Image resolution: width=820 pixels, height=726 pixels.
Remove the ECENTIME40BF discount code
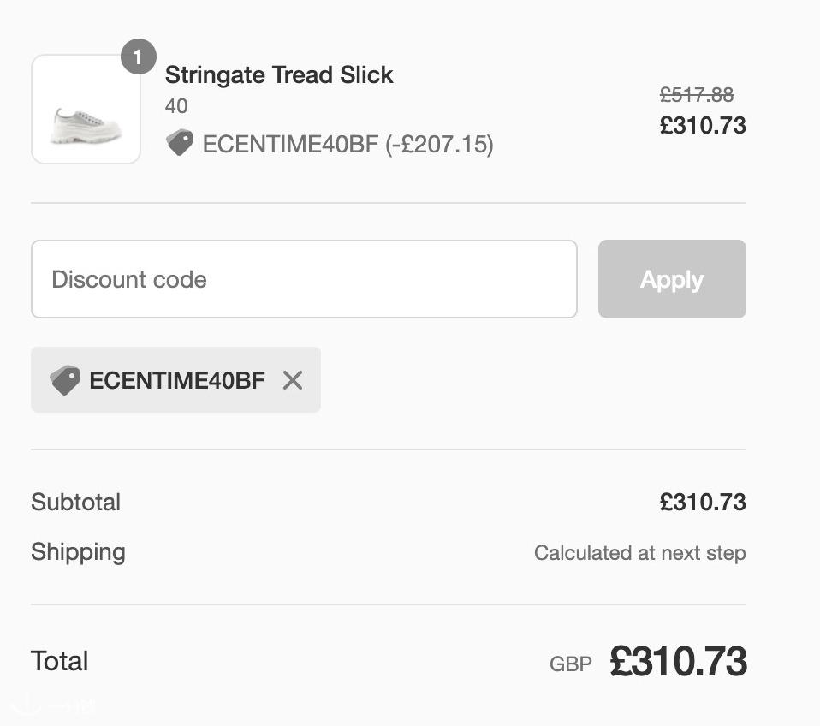[293, 380]
